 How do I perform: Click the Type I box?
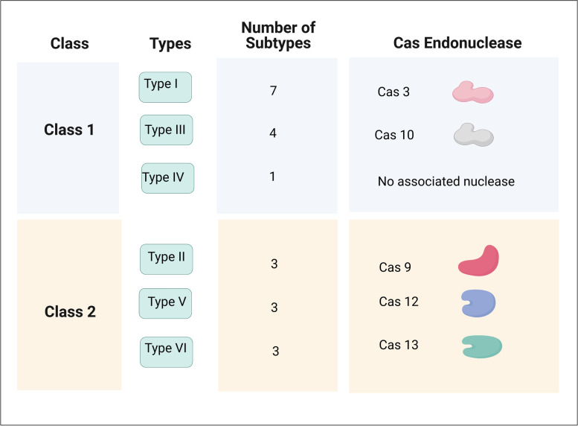click(x=165, y=86)
